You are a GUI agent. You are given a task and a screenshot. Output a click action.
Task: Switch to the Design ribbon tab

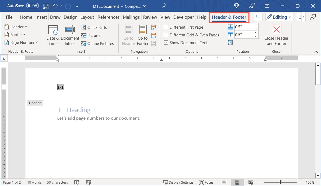coord(70,17)
